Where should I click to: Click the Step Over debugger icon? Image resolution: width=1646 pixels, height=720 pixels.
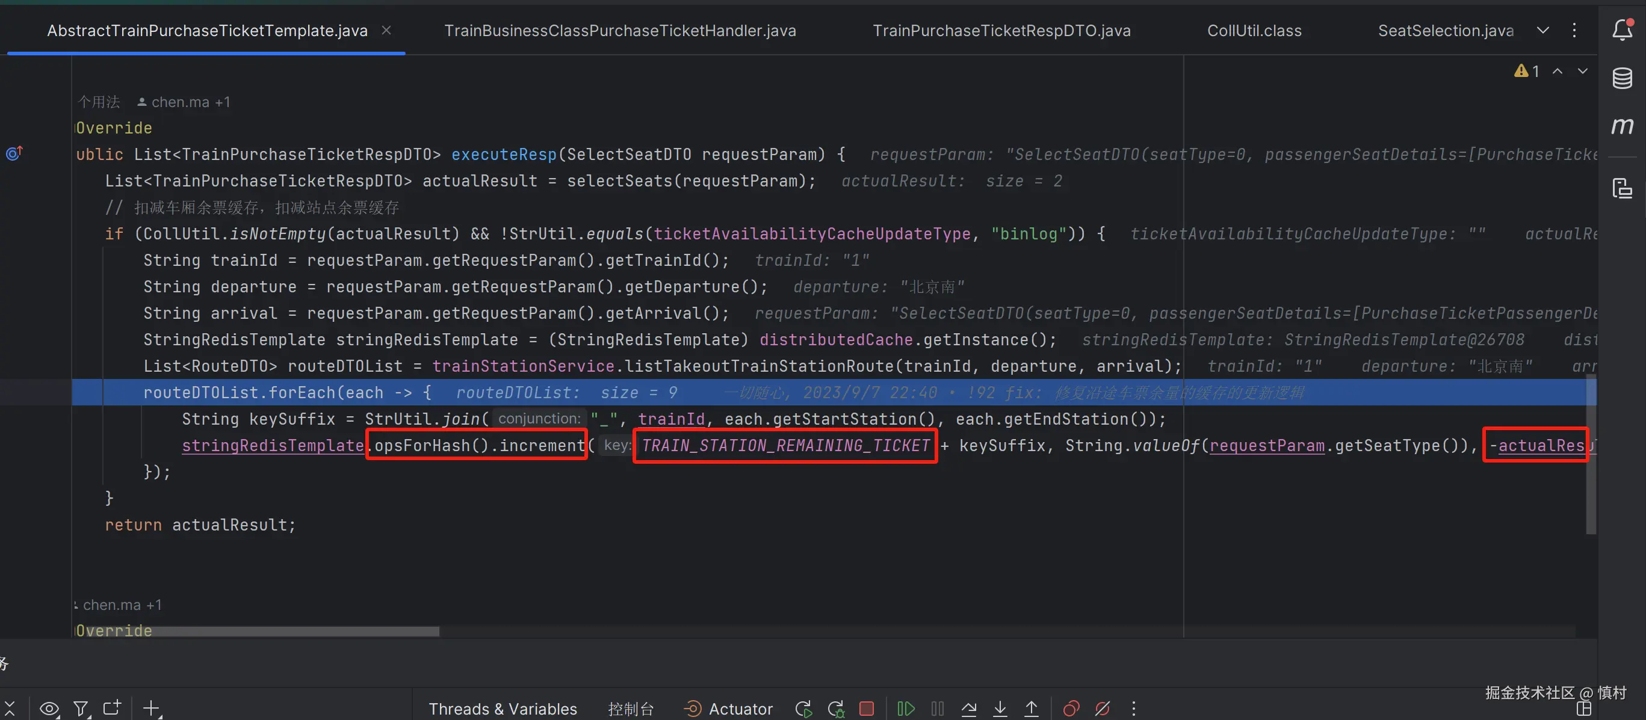(x=969, y=709)
